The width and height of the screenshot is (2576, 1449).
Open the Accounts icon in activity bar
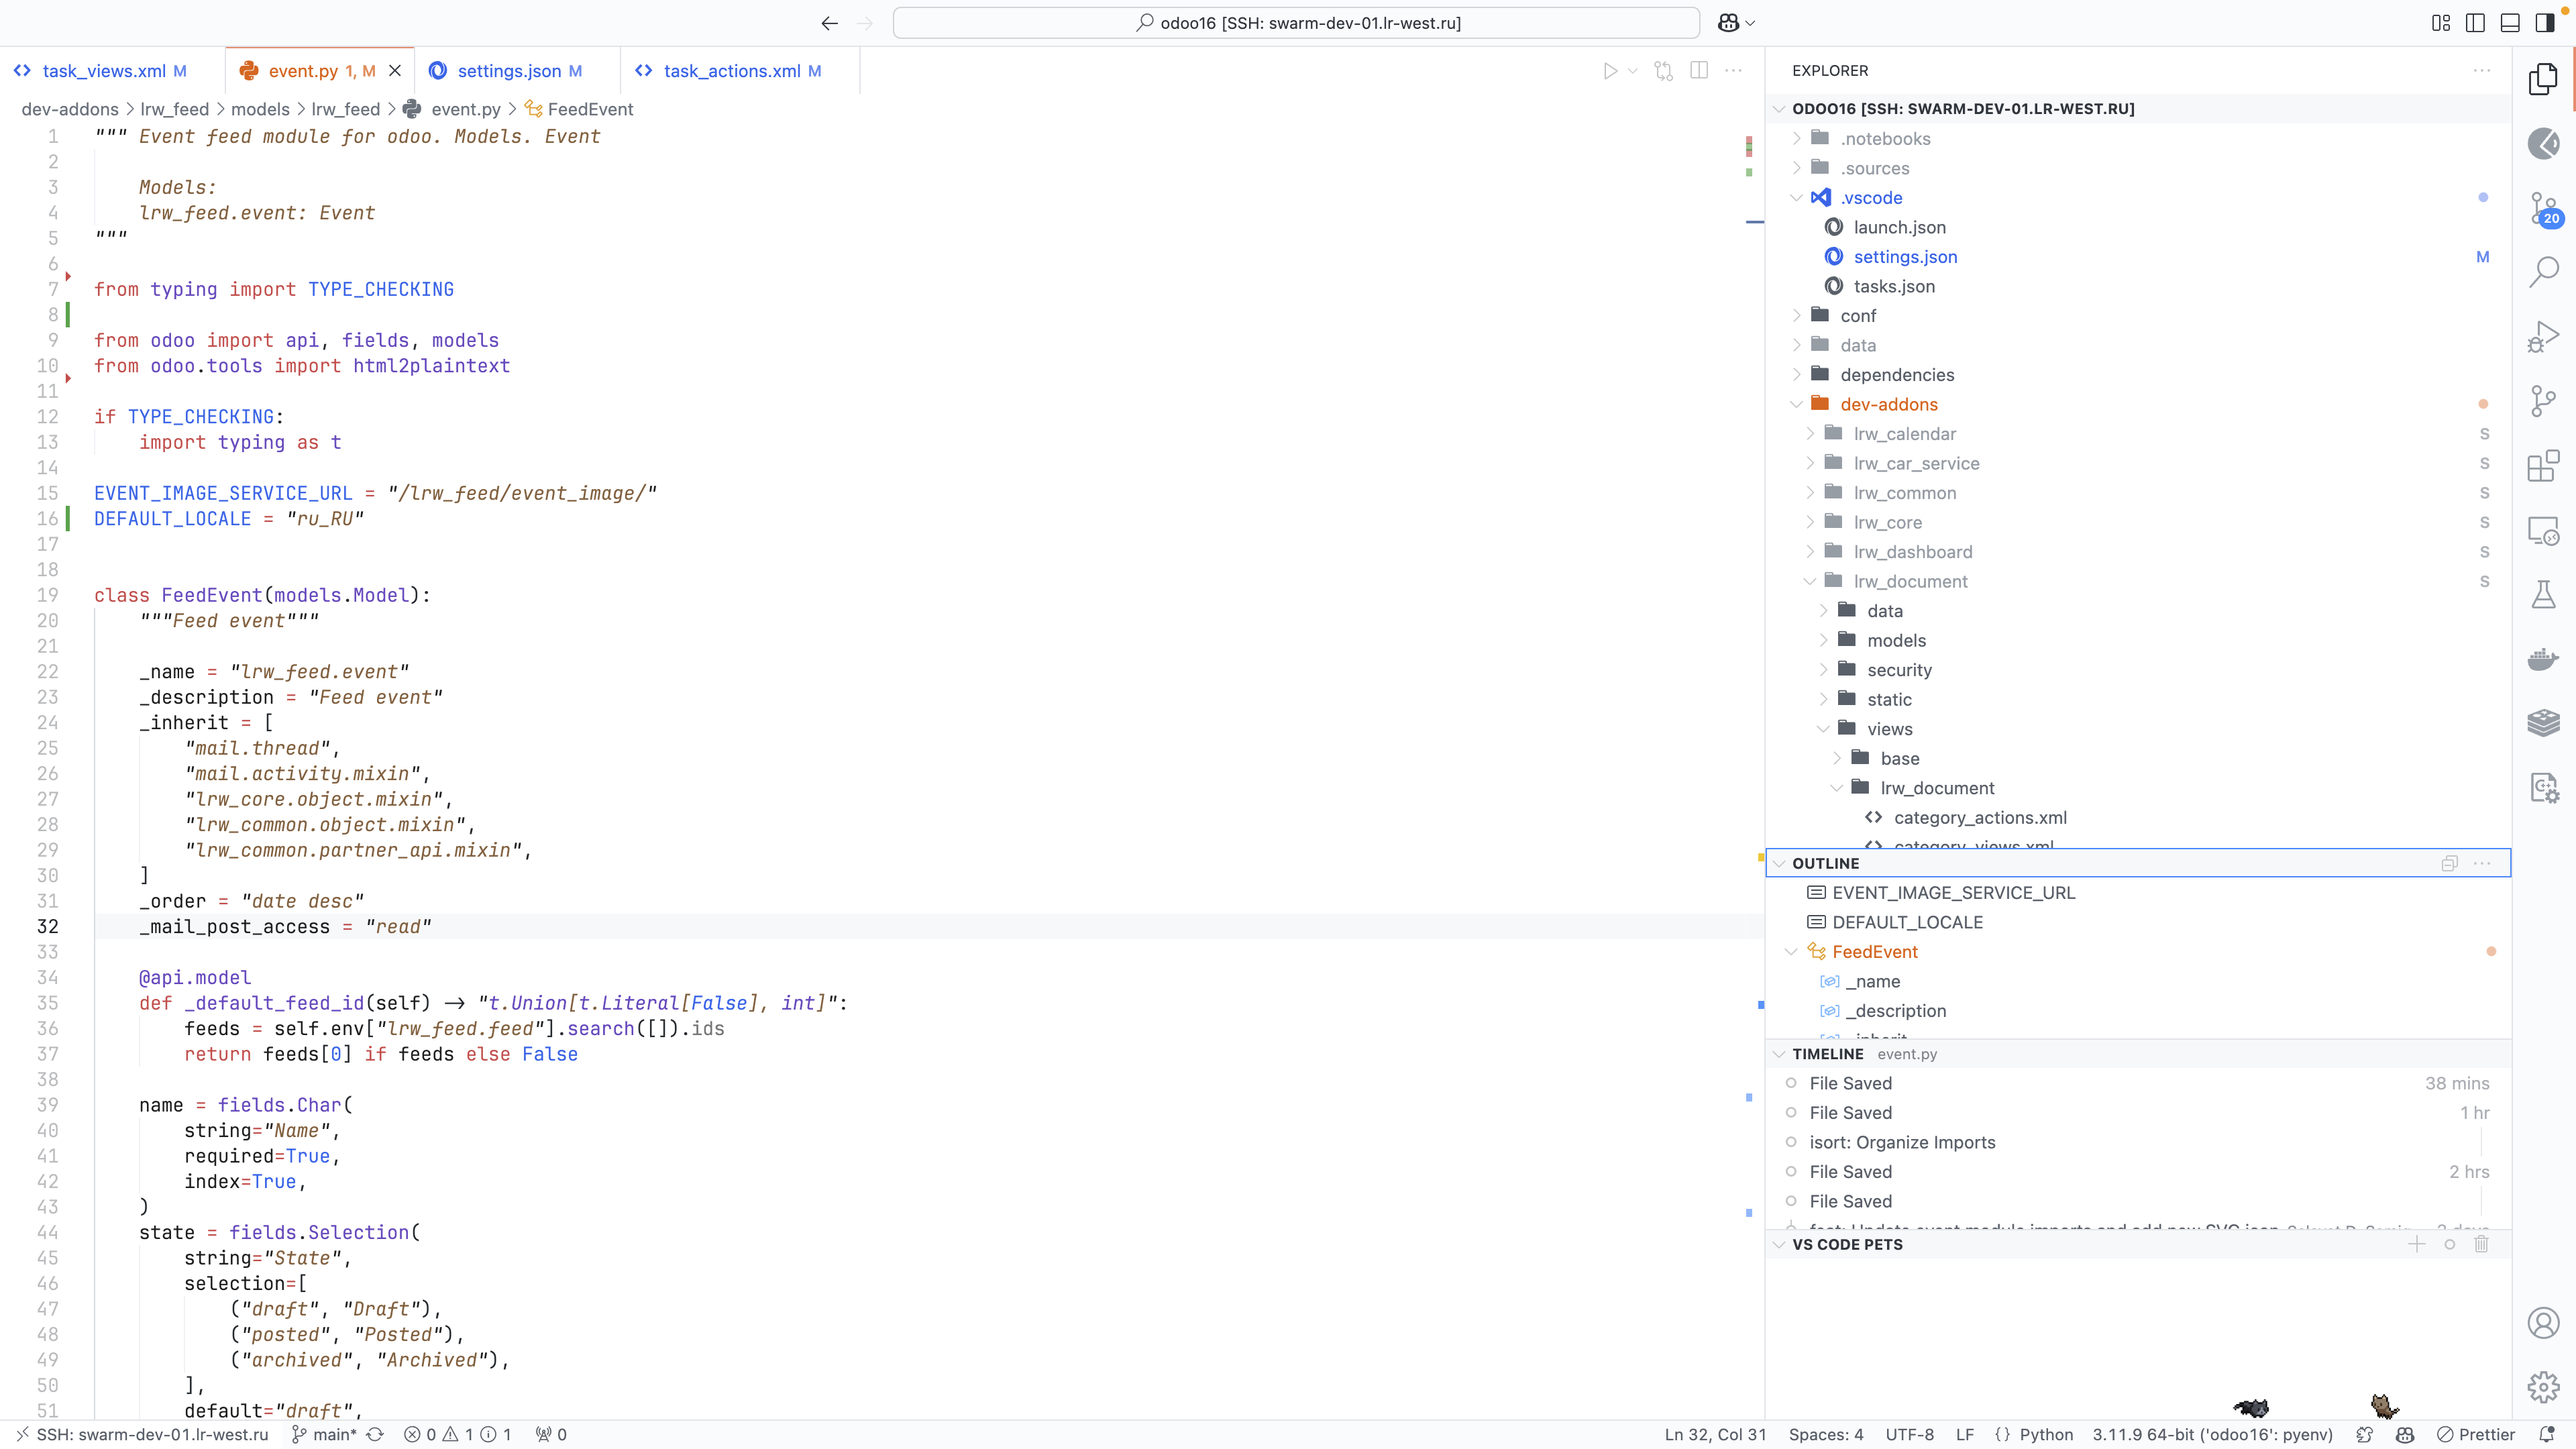point(2543,1323)
